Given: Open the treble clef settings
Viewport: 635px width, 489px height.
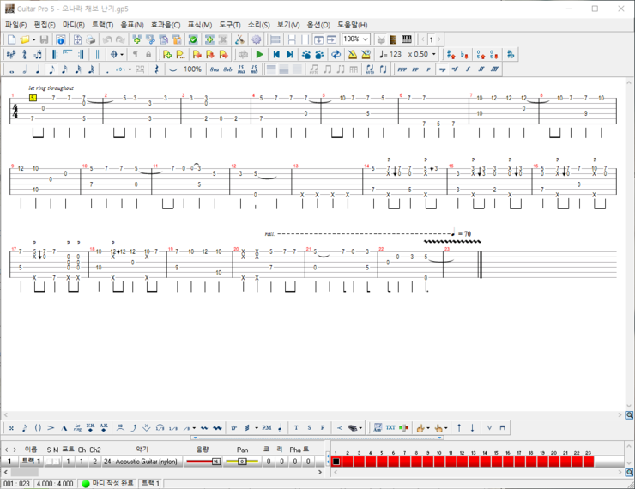Looking at the screenshot, I should (x=24, y=54).
